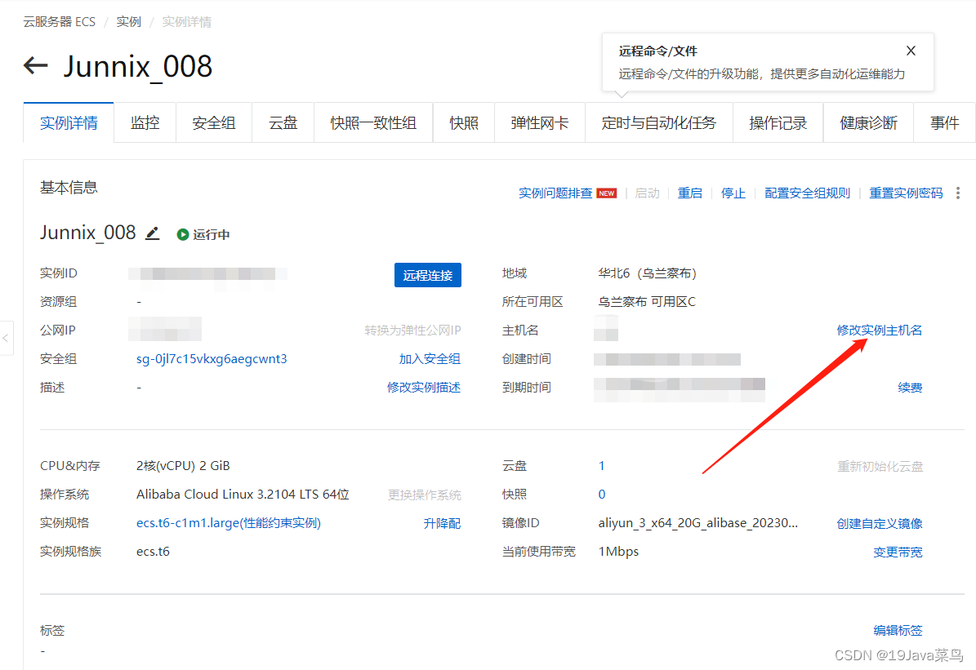Switch to the 云盘 tab

283,122
